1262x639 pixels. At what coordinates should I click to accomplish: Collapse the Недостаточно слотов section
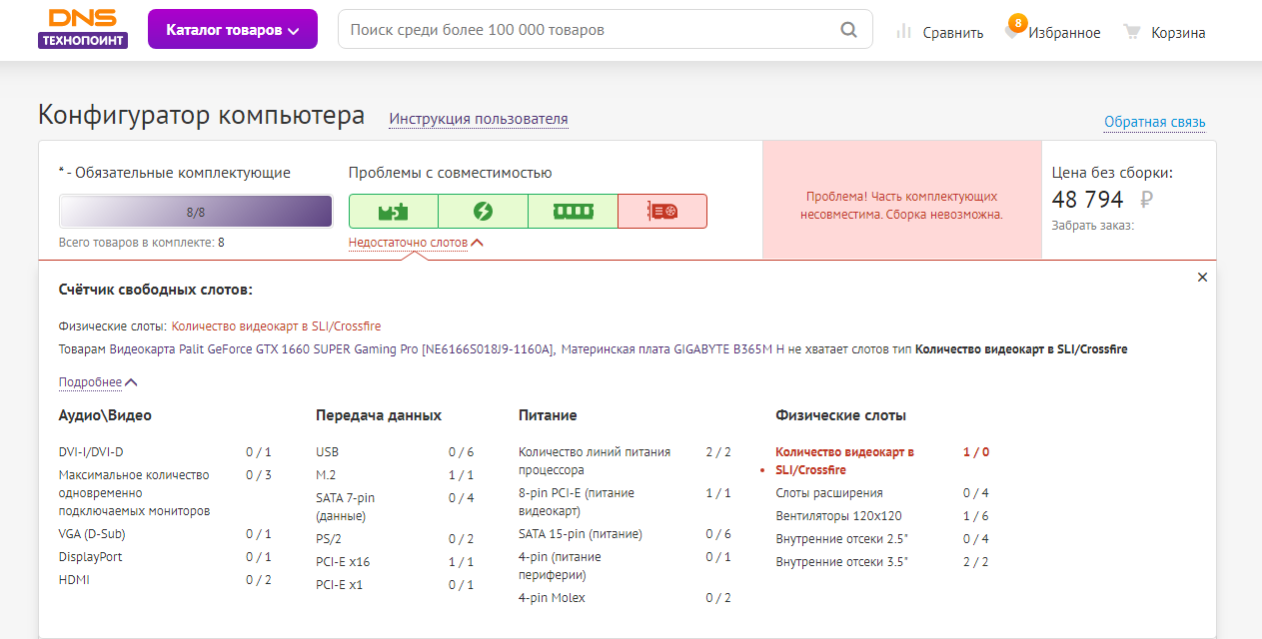pos(416,243)
